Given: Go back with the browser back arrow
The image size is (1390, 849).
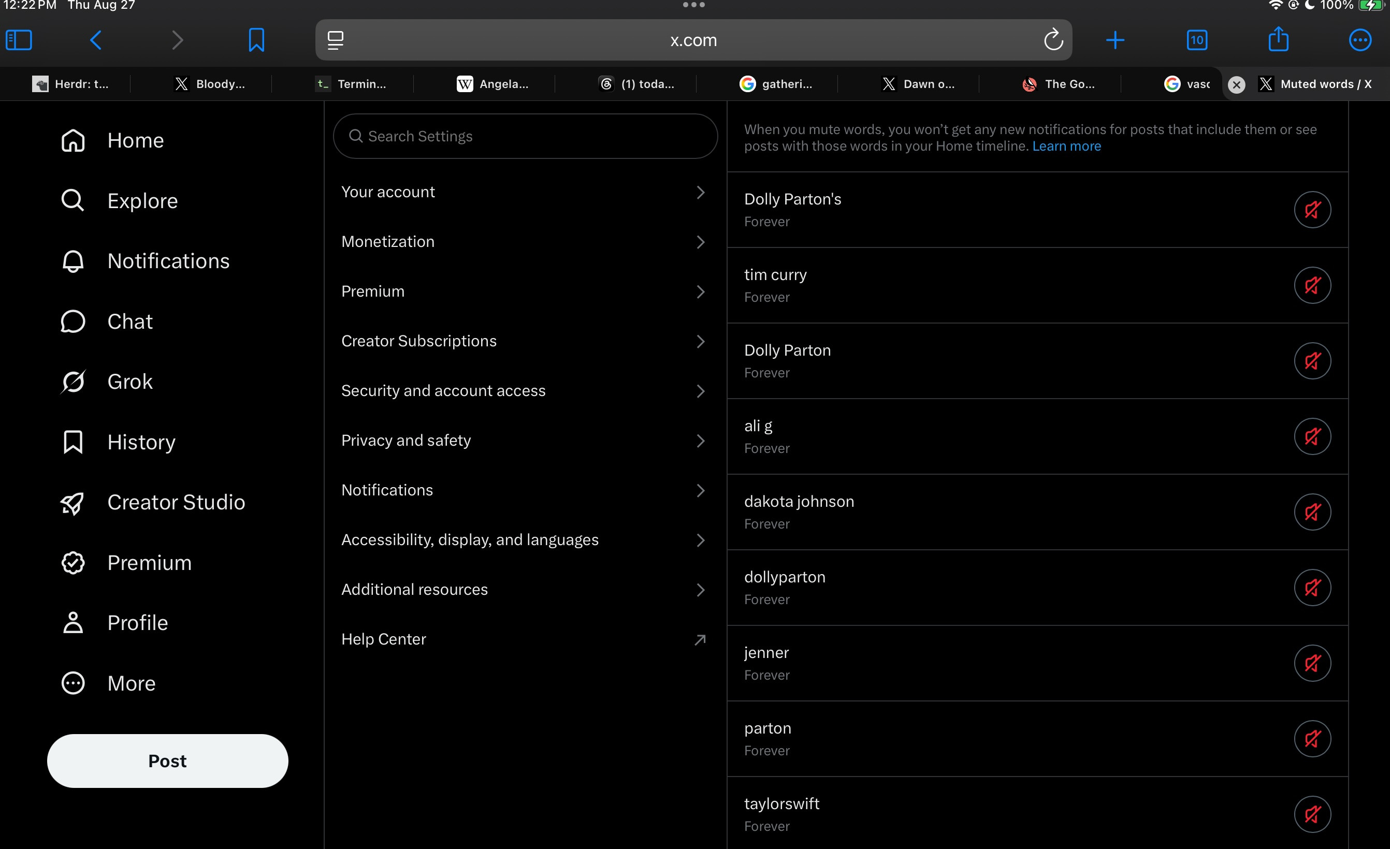Looking at the screenshot, I should point(96,40).
